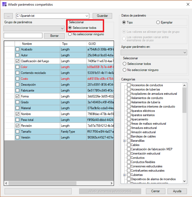This screenshot has width=192, height=197.
Task: Click the Borrar button
Action: [54, 36]
